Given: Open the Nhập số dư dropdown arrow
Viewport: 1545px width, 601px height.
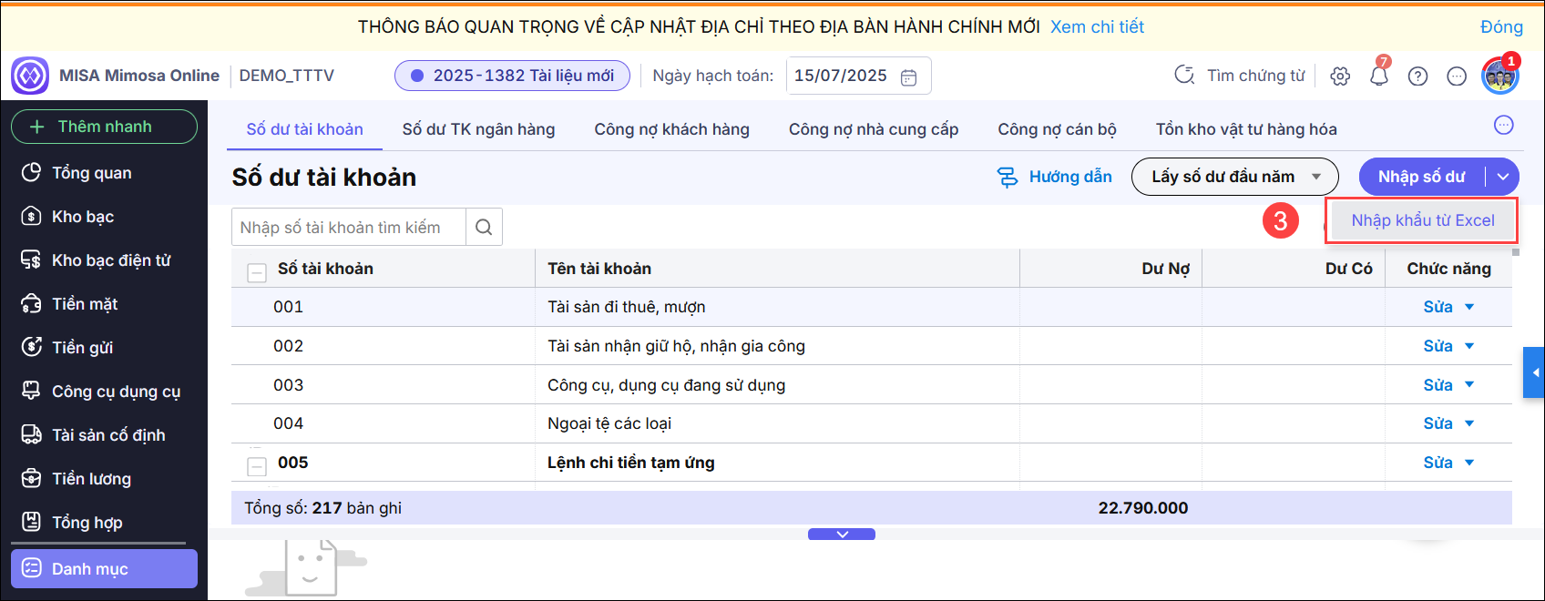Looking at the screenshot, I should [1503, 177].
